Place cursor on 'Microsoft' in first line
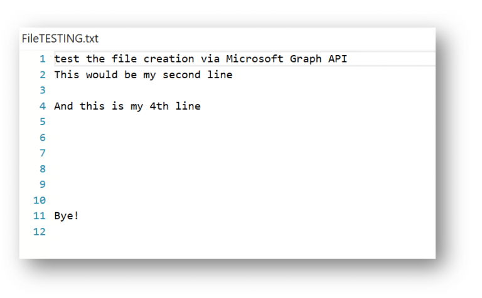The height and width of the screenshot is (298, 482). point(255,59)
